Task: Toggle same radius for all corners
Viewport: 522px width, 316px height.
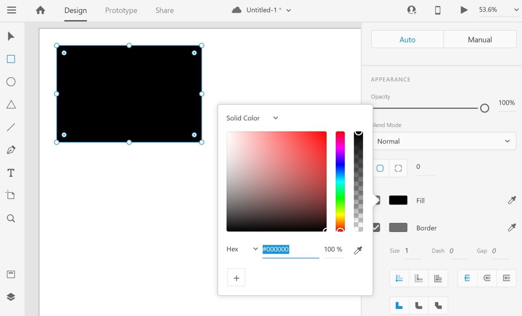Action: (380, 168)
